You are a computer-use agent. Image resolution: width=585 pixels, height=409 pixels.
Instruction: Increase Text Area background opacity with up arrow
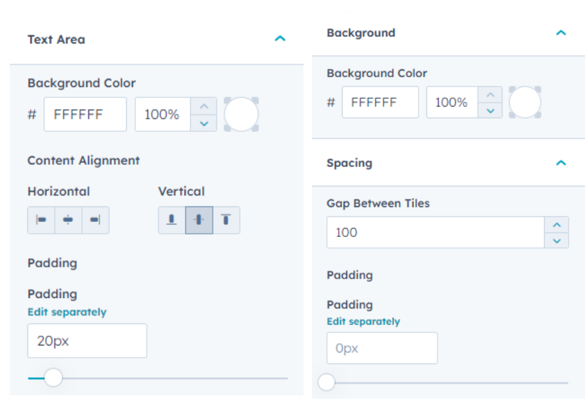(x=204, y=106)
